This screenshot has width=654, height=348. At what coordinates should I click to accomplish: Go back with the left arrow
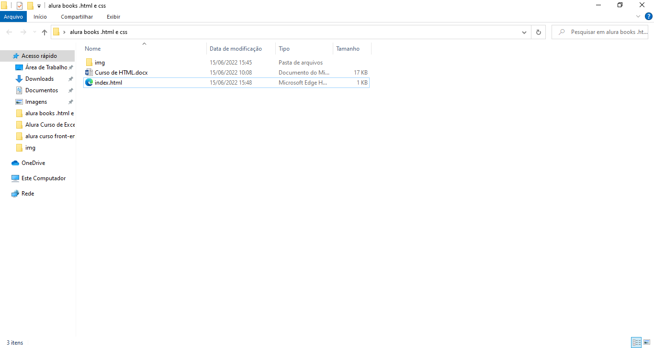9,32
